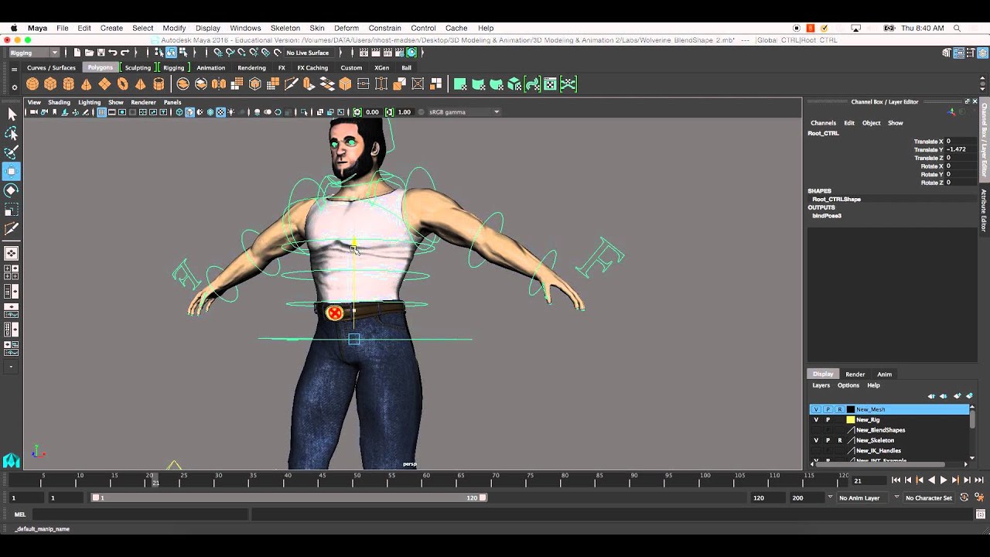990x557 pixels.
Task: Select the arrow Select tool
Action: (12, 114)
